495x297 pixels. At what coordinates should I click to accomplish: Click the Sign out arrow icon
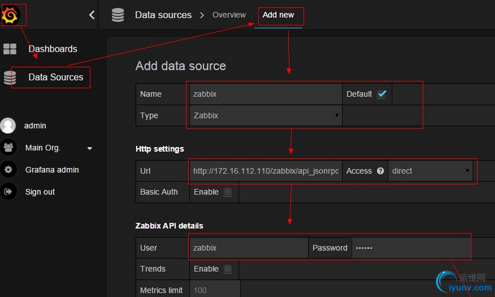tap(9, 192)
